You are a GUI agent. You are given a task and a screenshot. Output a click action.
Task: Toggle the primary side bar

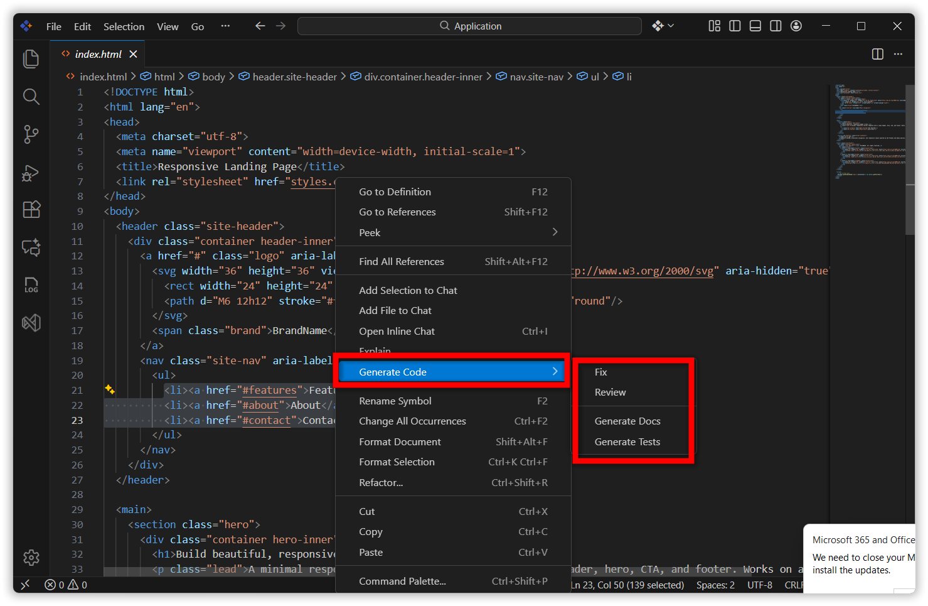(735, 26)
